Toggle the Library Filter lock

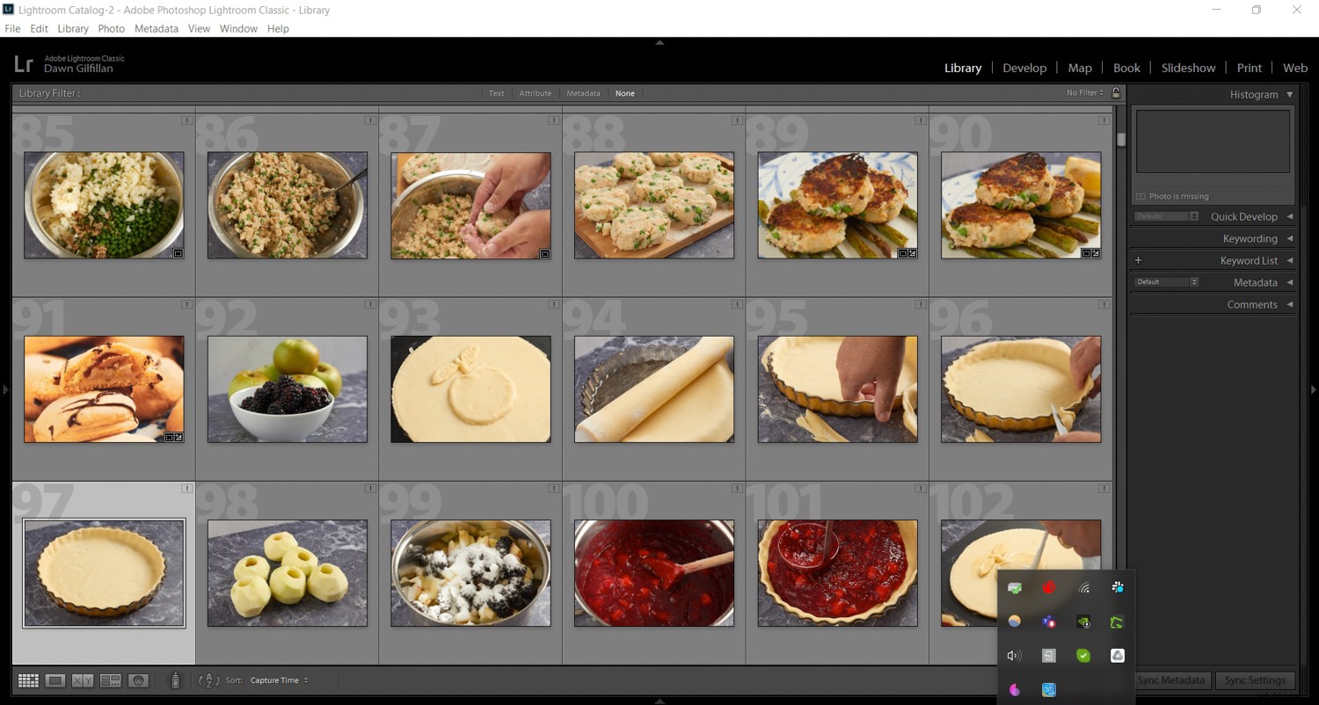click(x=1115, y=92)
